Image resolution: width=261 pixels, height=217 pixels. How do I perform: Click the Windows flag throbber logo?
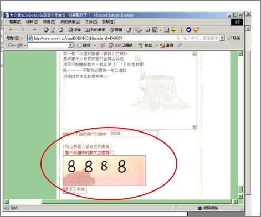237,22
